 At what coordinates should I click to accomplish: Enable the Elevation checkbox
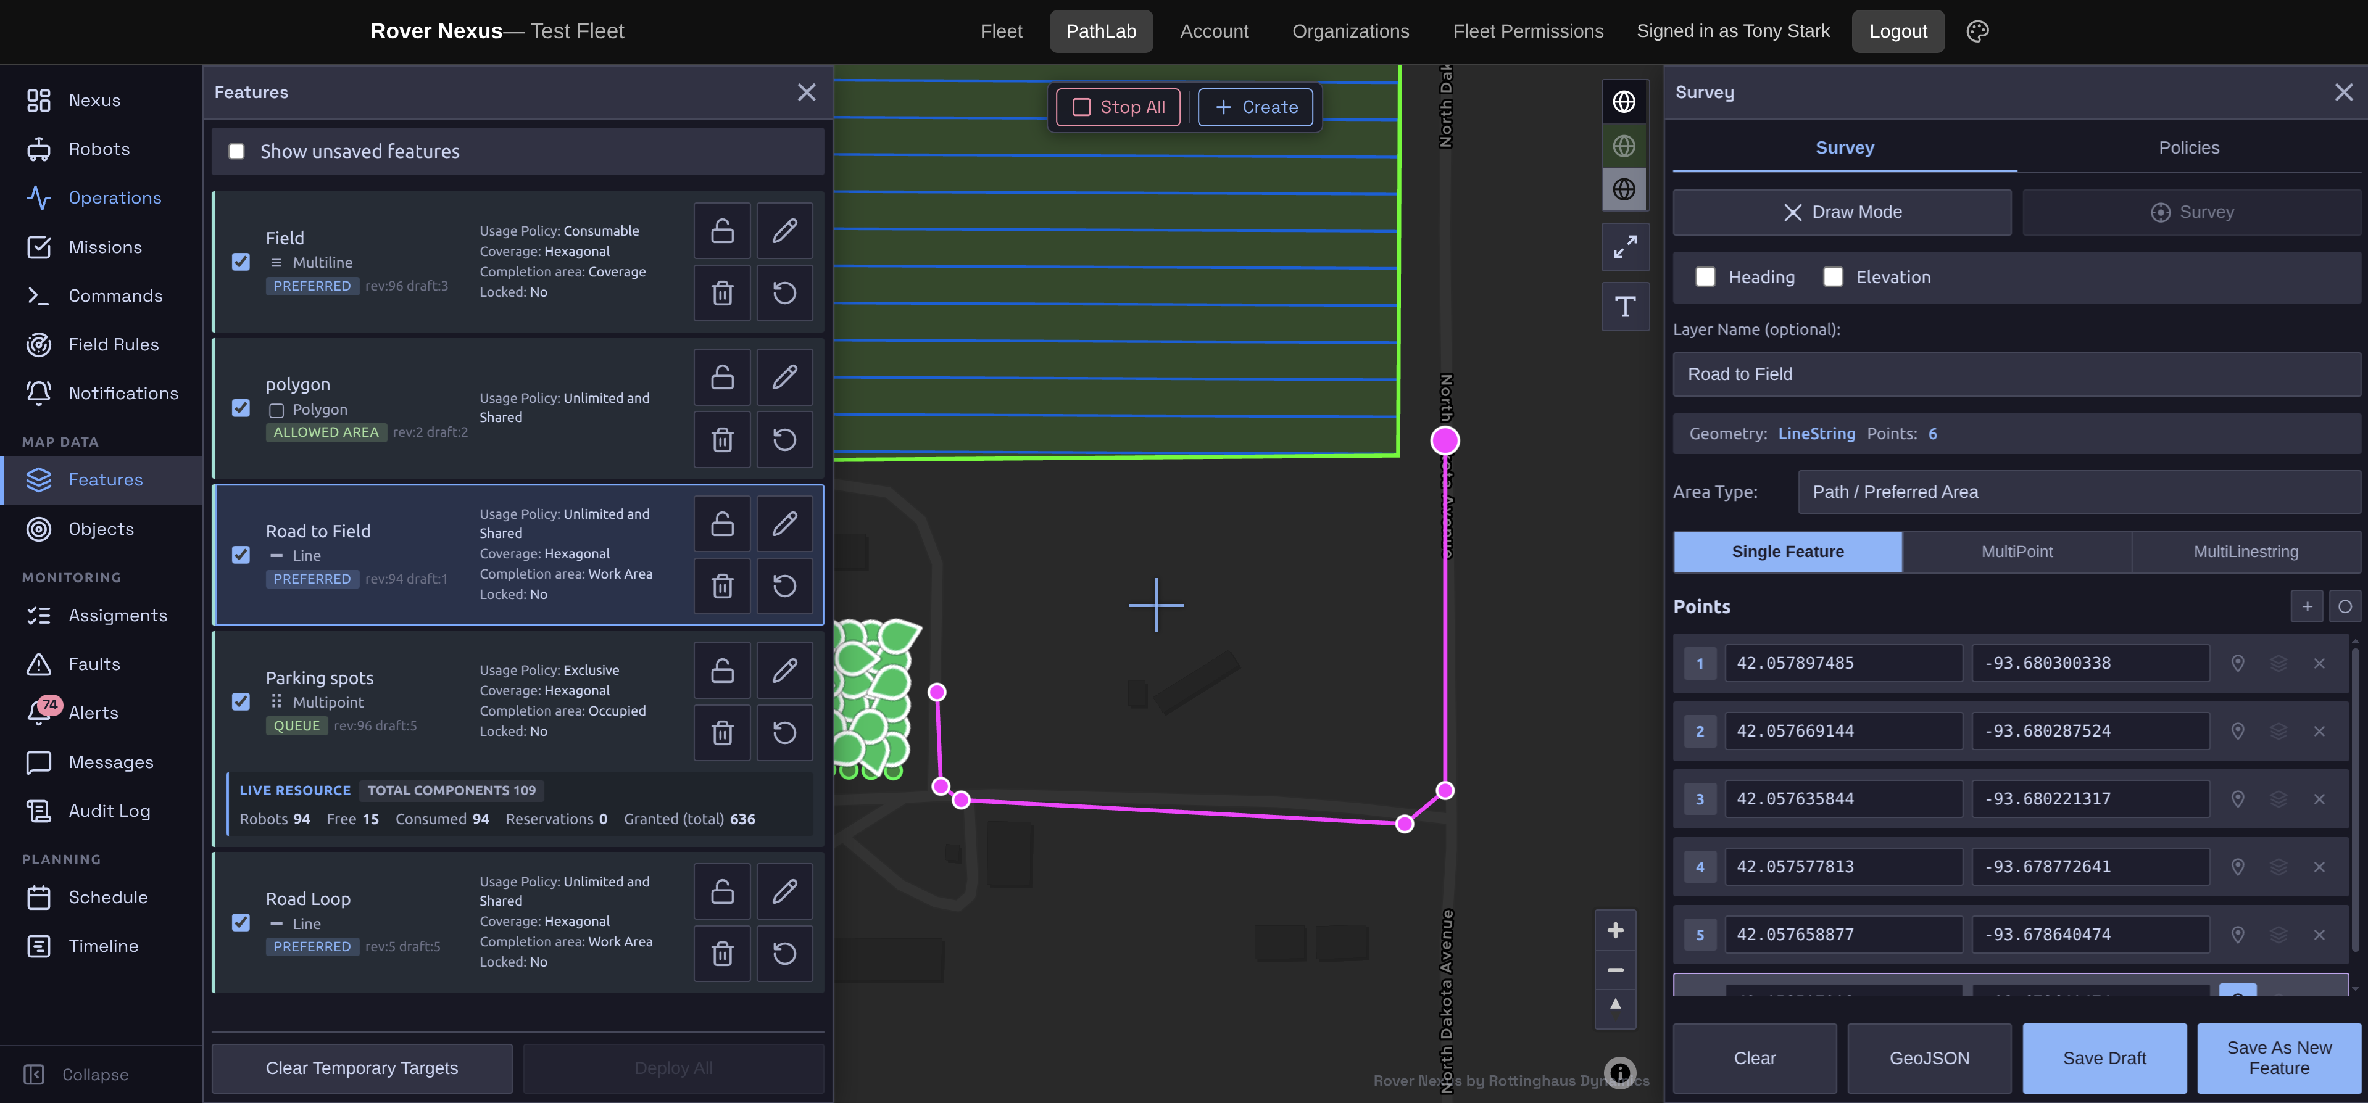coord(1833,276)
